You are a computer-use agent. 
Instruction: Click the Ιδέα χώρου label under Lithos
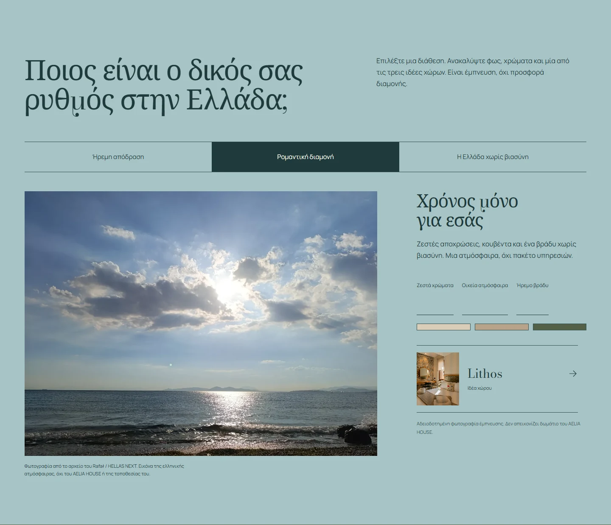(x=479, y=388)
